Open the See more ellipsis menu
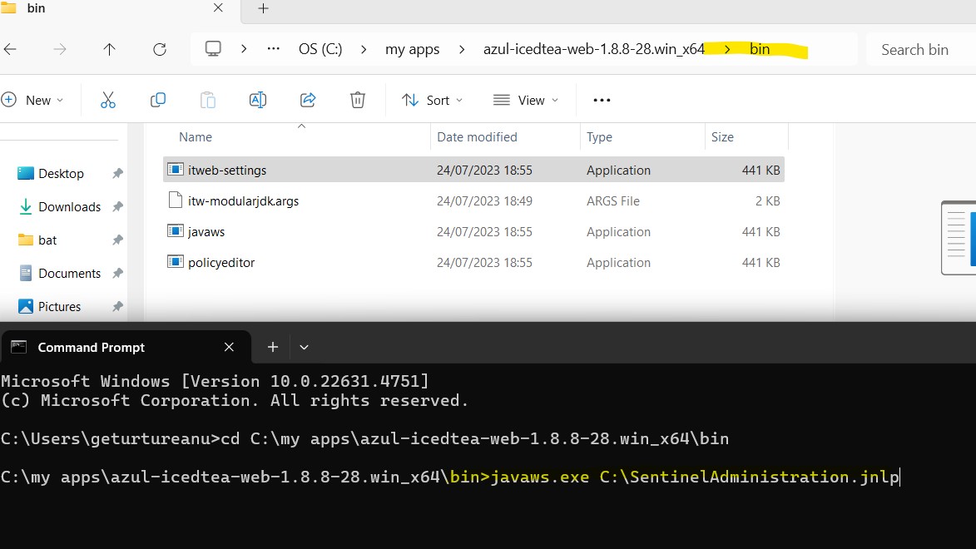Viewport: 976px width, 549px height. [602, 100]
